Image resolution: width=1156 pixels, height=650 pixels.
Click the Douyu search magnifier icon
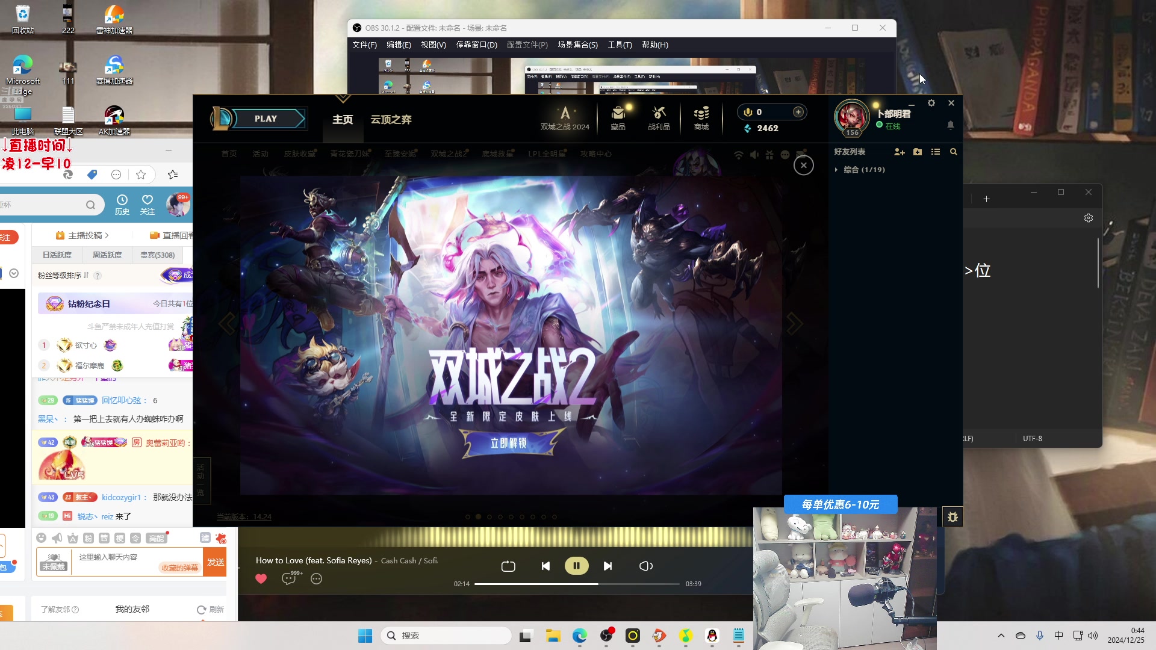pos(90,205)
